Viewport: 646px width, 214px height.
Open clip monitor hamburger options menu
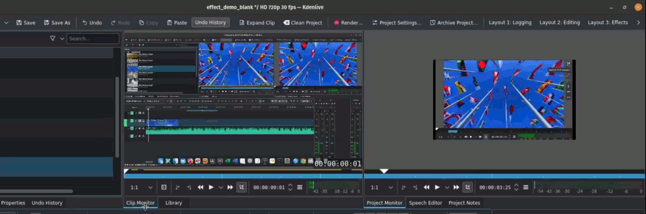click(x=300, y=187)
